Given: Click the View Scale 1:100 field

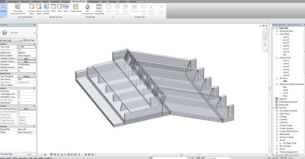Looking at the screenshot, I should pos(27,47).
